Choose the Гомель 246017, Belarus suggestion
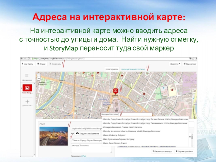This screenshot has height=162, width=216. pos(145,127)
